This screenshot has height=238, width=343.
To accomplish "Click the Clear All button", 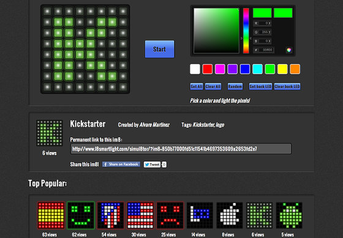I will (213, 86).
